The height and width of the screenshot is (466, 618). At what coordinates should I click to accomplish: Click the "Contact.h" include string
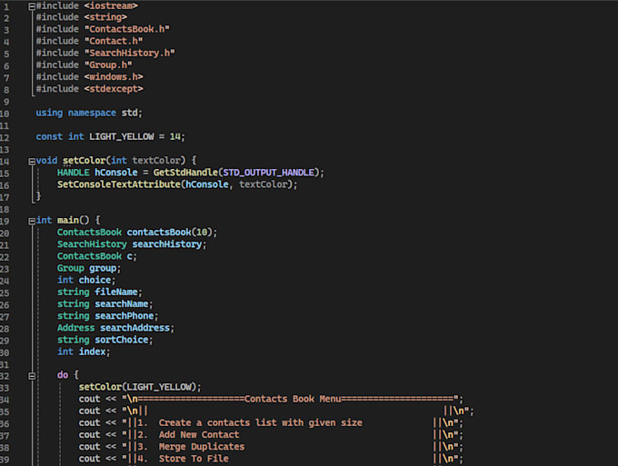point(114,41)
